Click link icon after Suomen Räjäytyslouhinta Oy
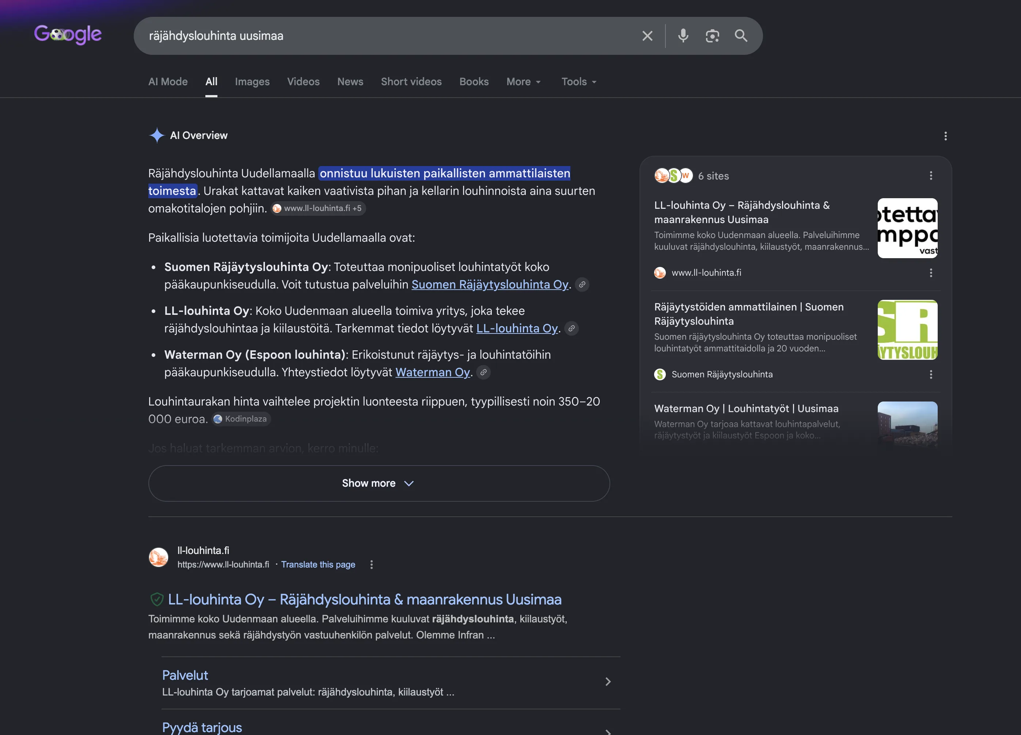 (582, 284)
